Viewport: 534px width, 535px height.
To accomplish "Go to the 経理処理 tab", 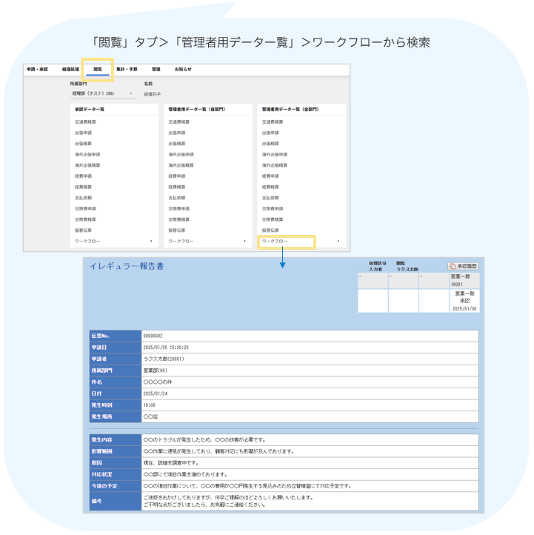I will [71, 69].
